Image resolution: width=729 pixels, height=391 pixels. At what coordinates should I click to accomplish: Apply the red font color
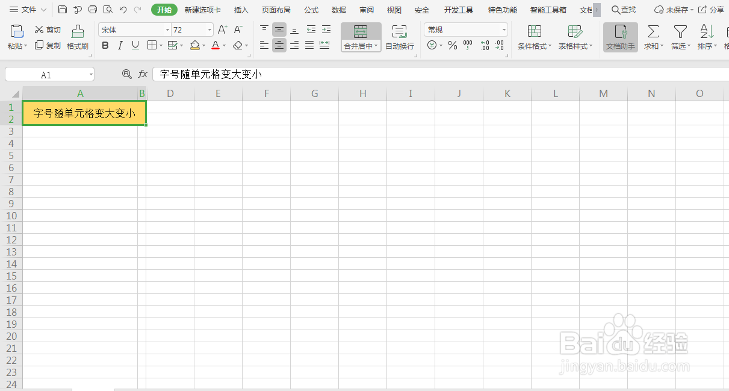coord(216,46)
